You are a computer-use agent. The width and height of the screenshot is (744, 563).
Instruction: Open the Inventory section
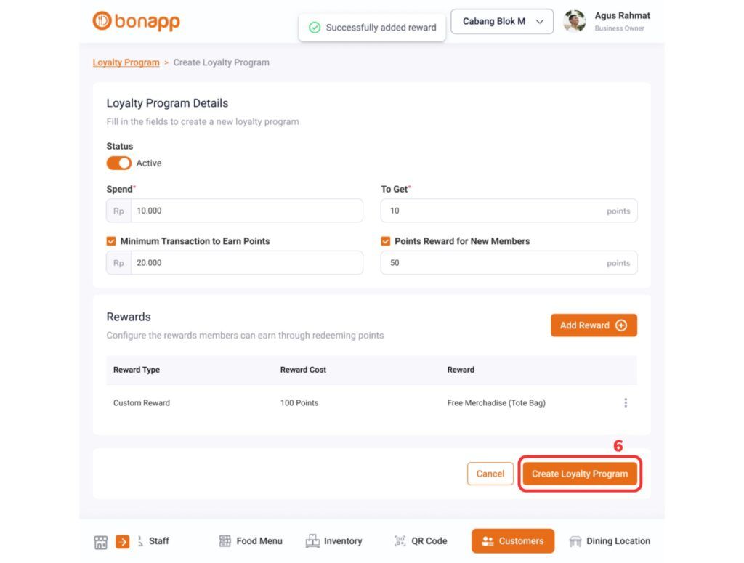click(x=334, y=540)
